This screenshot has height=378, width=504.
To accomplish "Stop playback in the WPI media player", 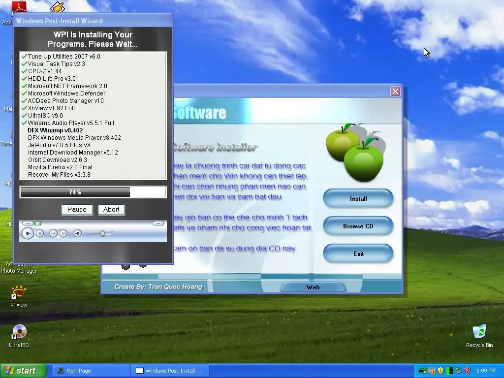I will point(40,234).
